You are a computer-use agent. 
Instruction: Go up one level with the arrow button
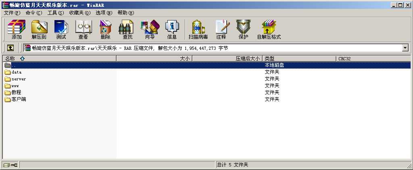tap(10, 48)
